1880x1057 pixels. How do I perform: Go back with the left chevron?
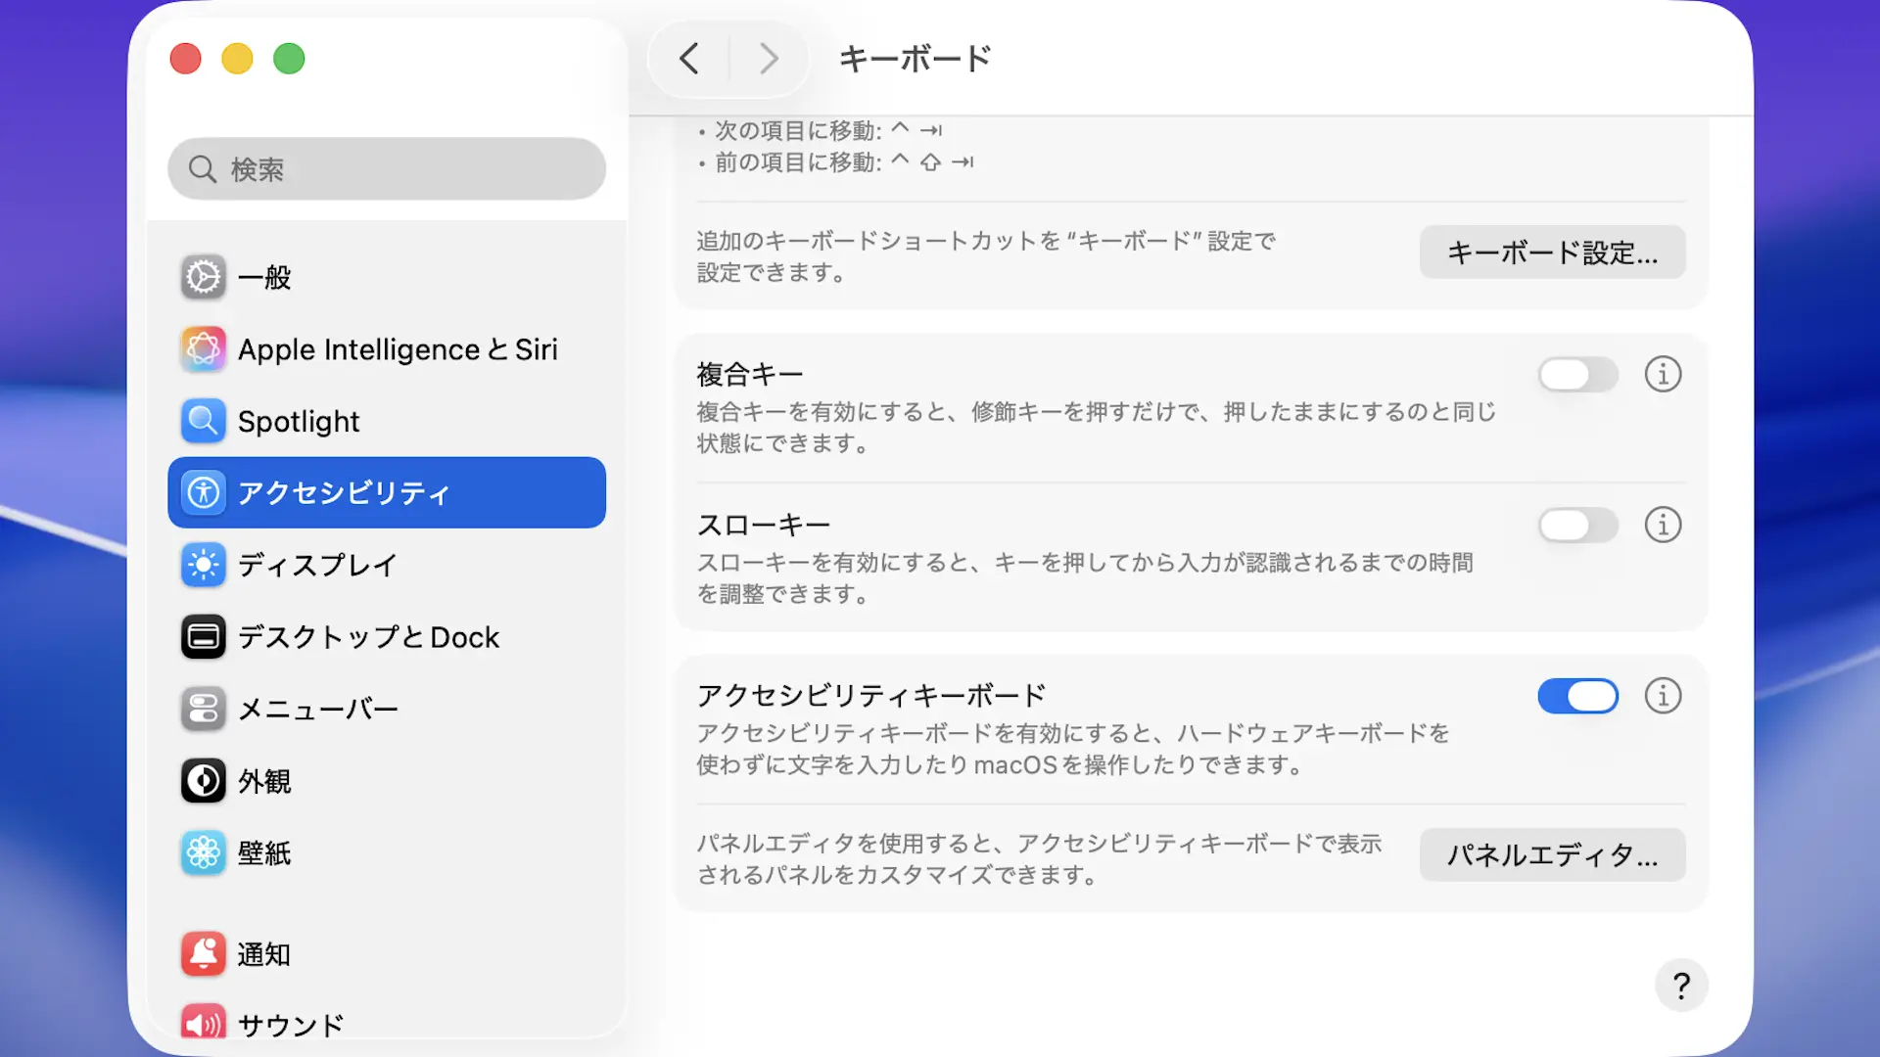pos(689,59)
